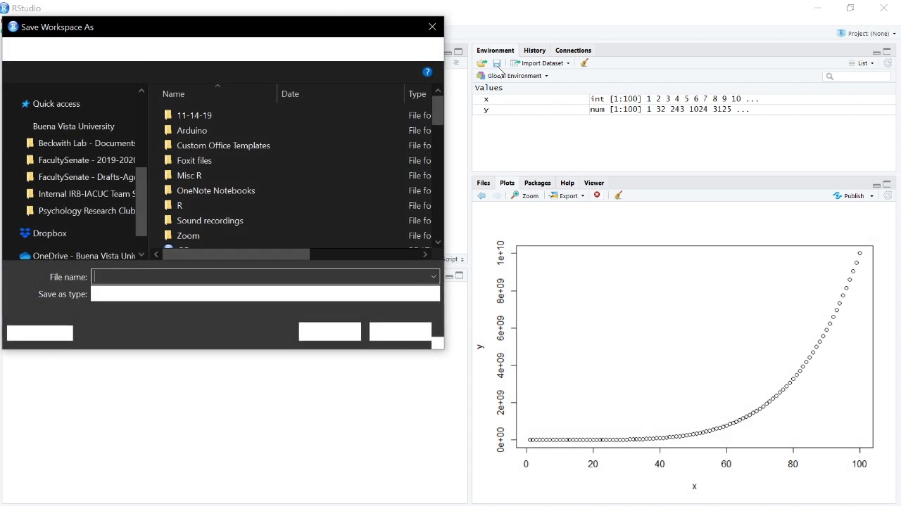Viewport: 901px width, 506px height.
Task: Switch to the Packages tab
Action: pyautogui.click(x=537, y=183)
